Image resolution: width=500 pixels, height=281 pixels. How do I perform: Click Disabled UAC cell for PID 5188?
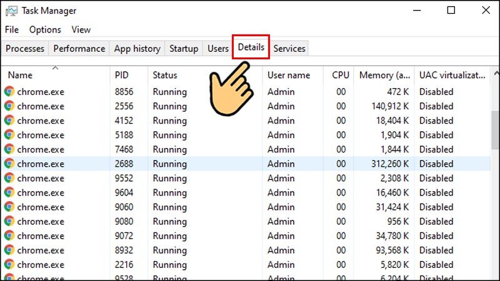tap(436, 135)
